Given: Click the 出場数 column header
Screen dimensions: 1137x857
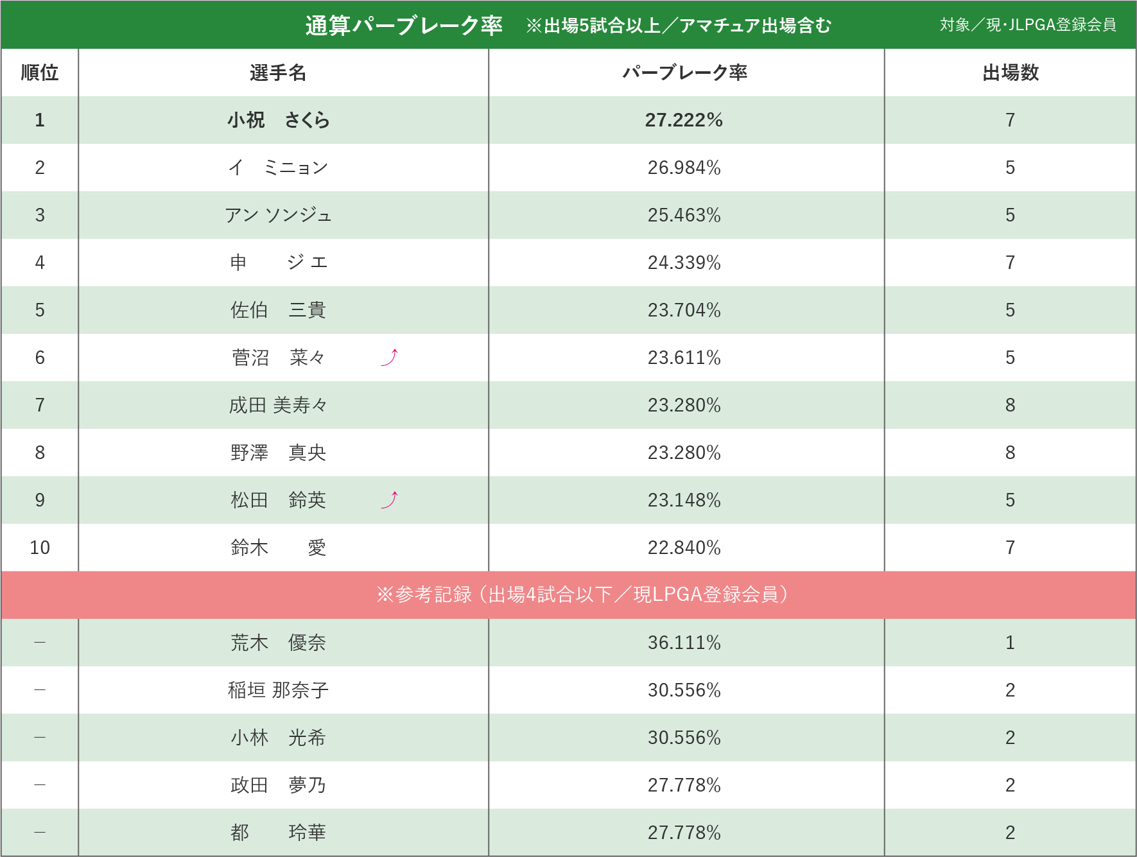Looking at the screenshot, I should (x=1010, y=73).
